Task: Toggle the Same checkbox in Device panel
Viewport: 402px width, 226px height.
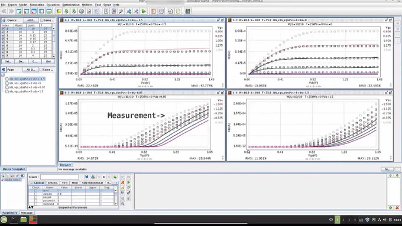Action: 42,20
